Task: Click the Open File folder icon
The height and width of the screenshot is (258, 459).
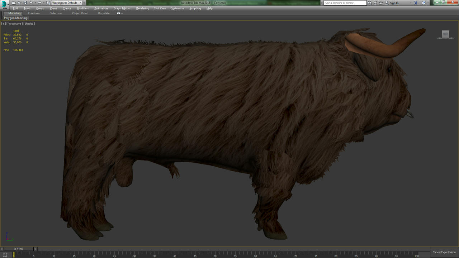Action: tap(19, 3)
